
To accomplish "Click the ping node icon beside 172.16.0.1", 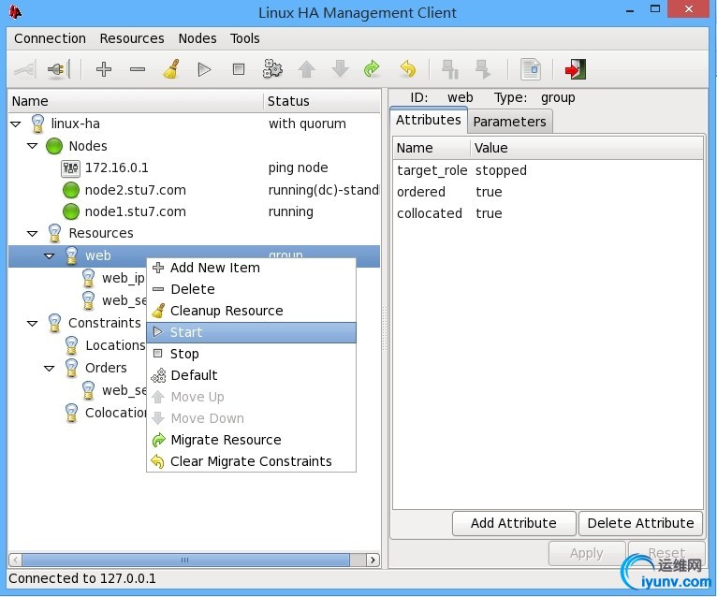I will [x=70, y=168].
